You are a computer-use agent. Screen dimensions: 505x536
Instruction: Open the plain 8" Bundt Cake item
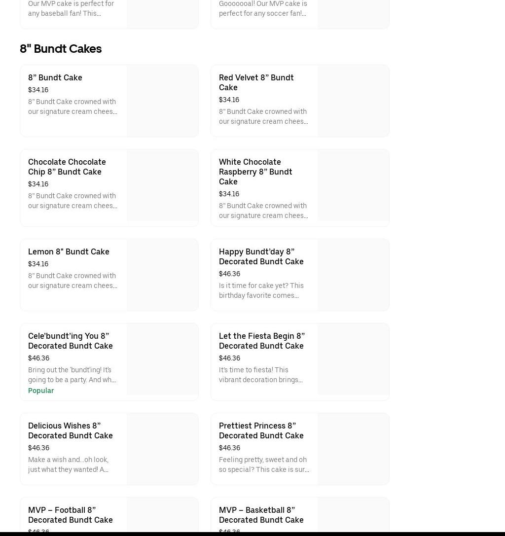pos(55,77)
